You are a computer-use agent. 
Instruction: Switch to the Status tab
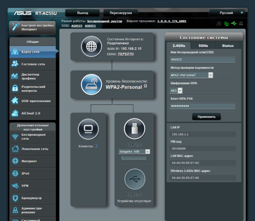point(228,46)
